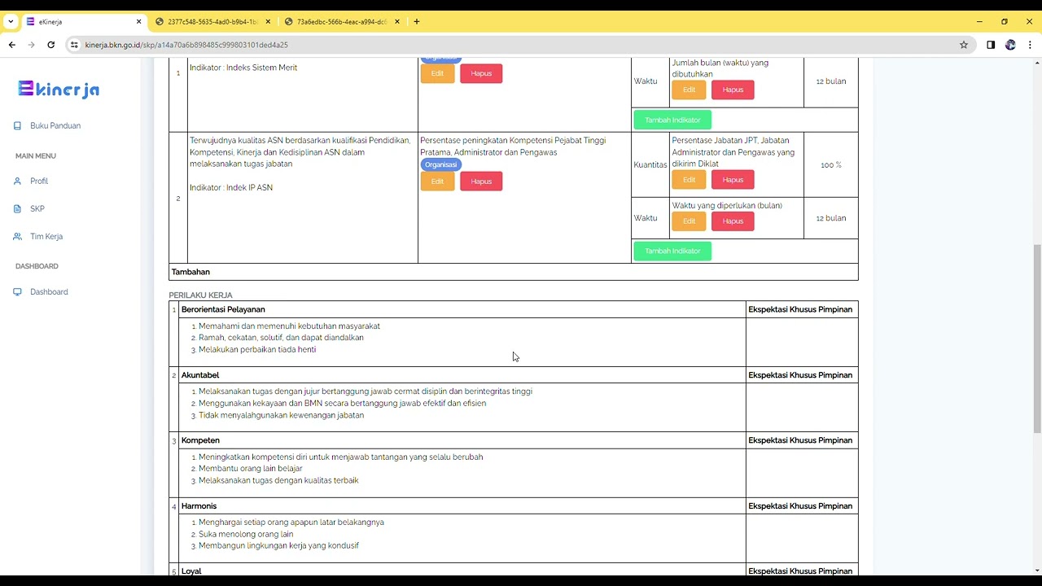Screen dimensions: 1042x586
Task: Hapus 'Waktu yang diperlukan (bulan)' indicator
Action: click(733, 221)
